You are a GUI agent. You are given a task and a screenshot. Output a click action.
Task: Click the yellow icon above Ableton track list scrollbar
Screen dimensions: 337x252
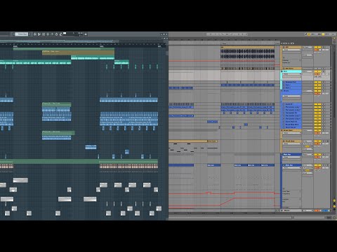(334, 38)
